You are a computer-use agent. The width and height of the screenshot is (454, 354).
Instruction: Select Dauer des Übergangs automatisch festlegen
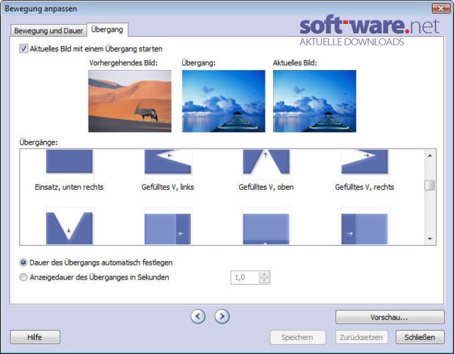[x=23, y=263]
